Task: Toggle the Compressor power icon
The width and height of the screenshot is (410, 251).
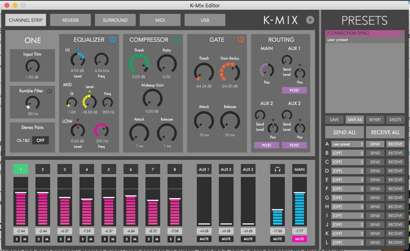Action: pyautogui.click(x=177, y=40)
